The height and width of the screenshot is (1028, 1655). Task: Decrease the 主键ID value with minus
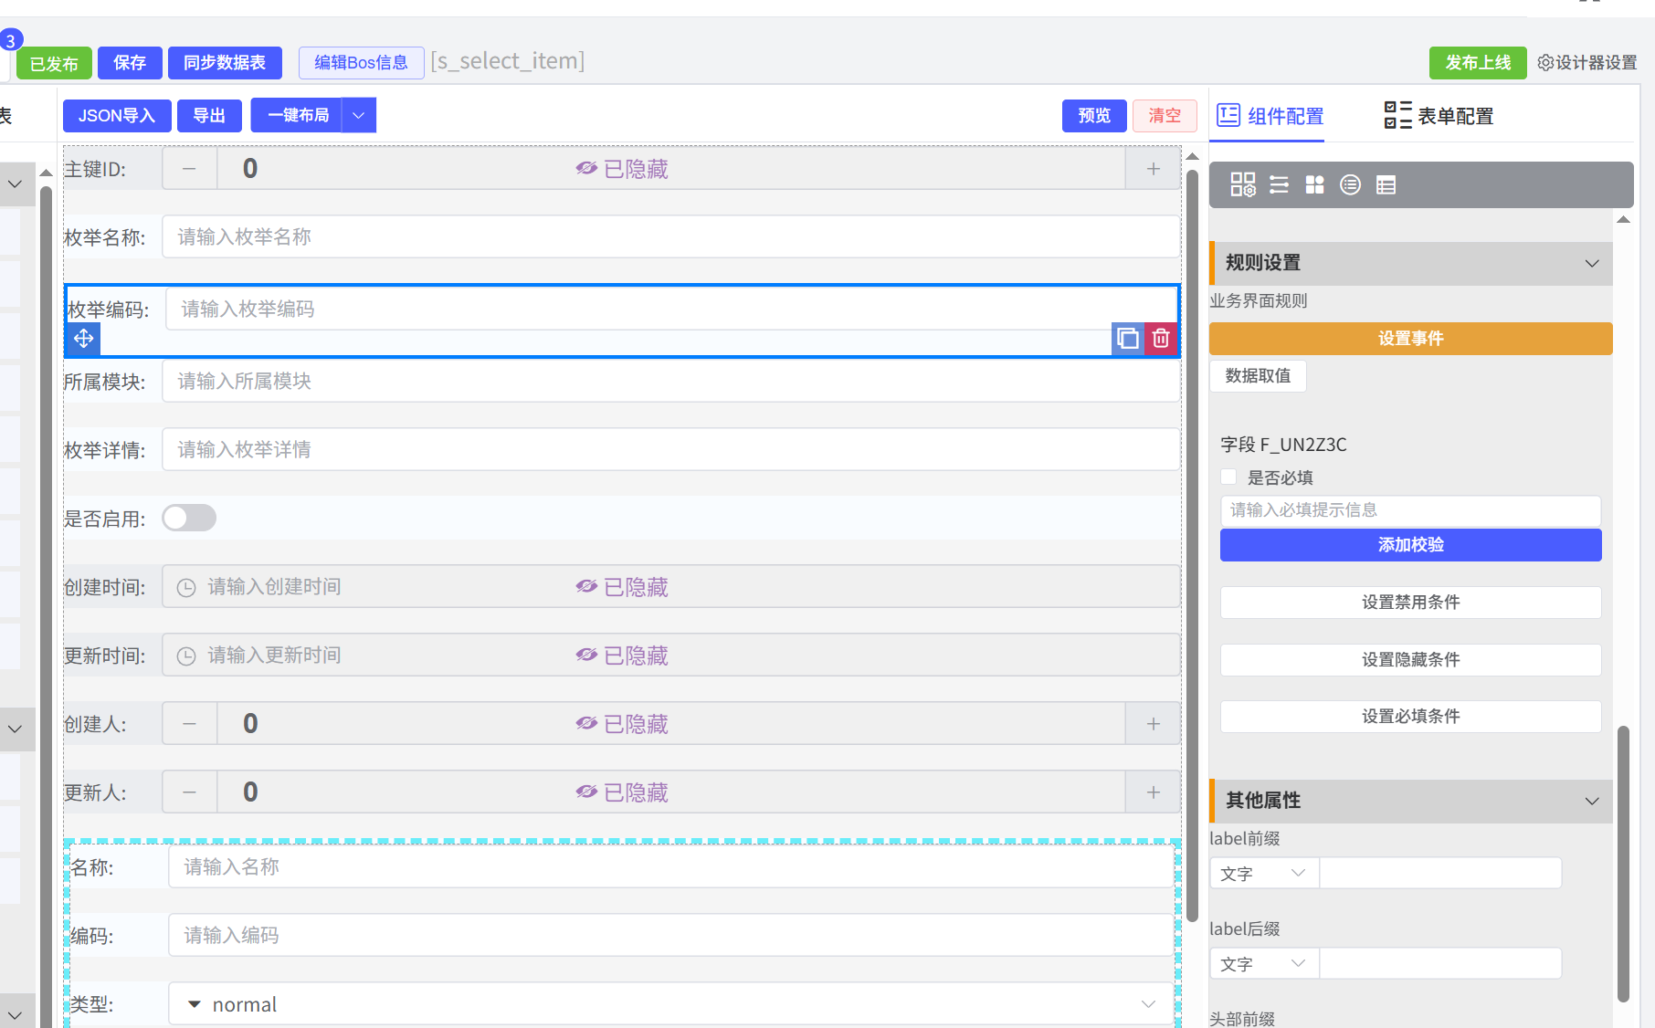point(189,169)
